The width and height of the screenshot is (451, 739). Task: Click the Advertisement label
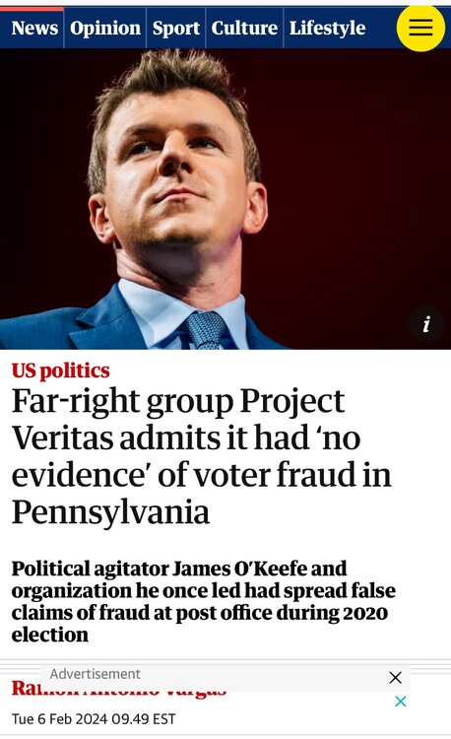[x=96, y=674]
